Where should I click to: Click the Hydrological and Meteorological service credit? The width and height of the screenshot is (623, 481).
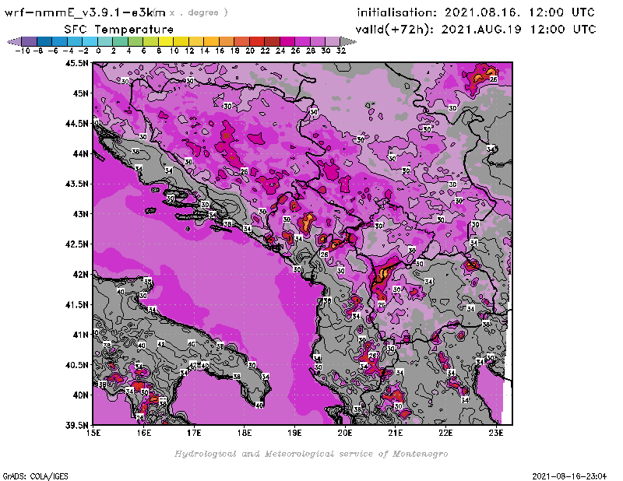click(x=311, y=454)
